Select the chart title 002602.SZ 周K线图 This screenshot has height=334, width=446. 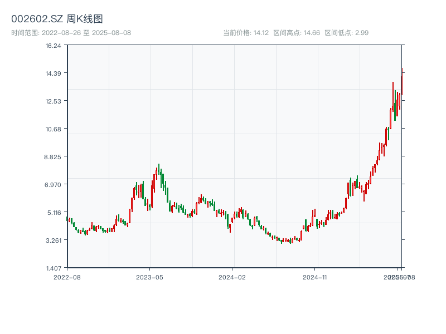click(57, 19)
